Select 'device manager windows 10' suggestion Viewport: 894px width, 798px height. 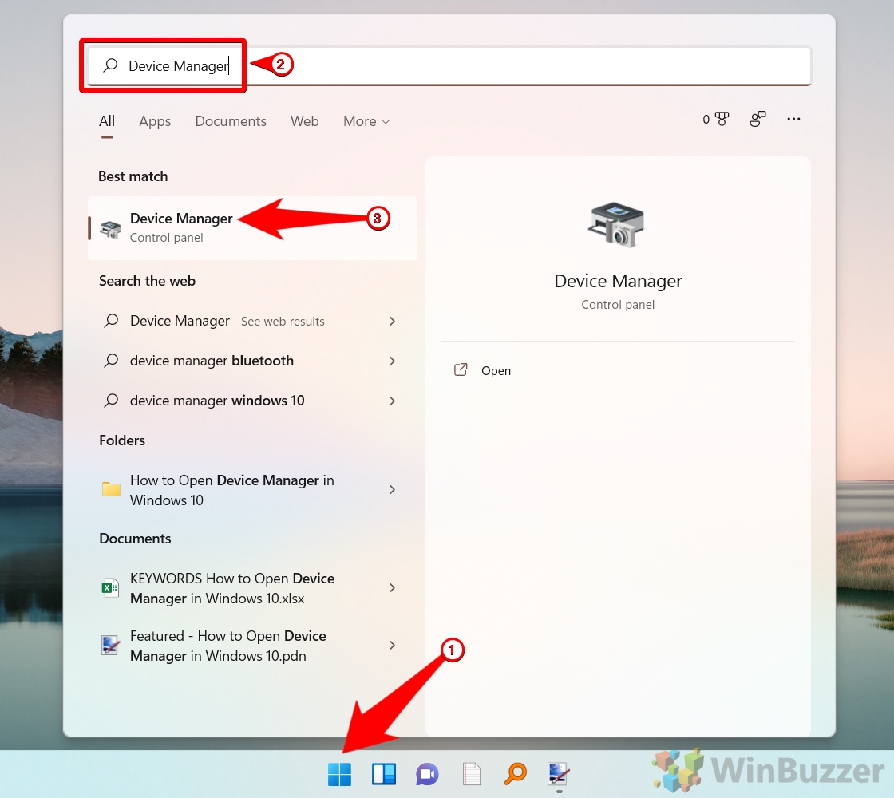pyautogui.click(x=252, y=401)
